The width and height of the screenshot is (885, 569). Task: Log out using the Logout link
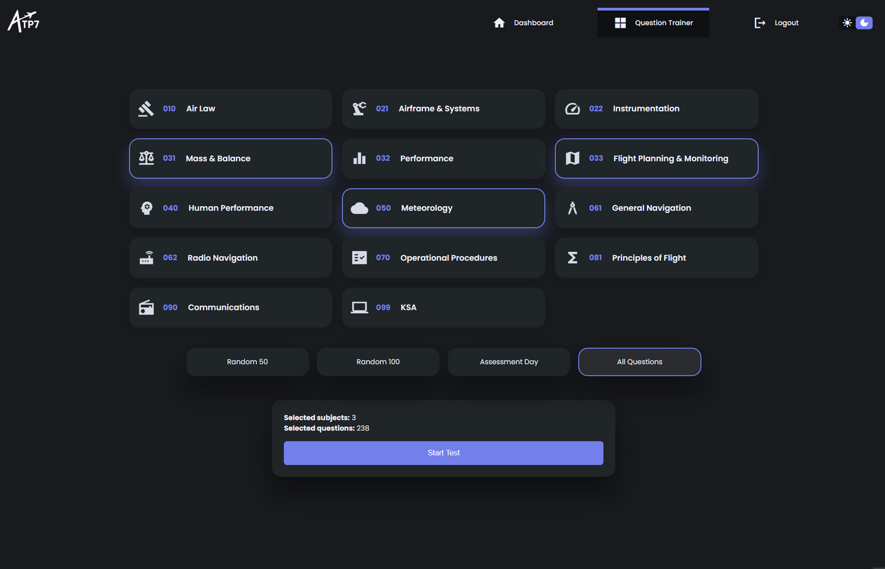point(776,23)
